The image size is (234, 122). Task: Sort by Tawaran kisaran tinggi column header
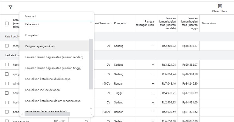[x=189, y=23]
